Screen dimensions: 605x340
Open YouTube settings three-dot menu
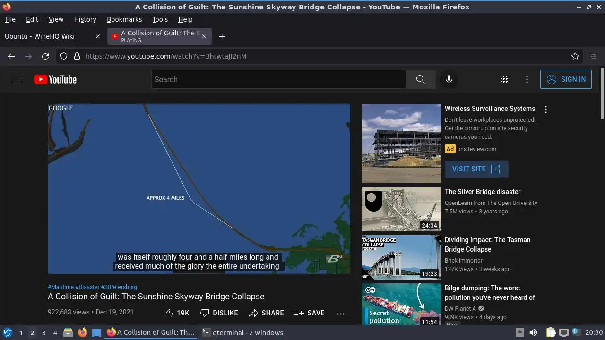pyautogui.click(x=527, y=79)
